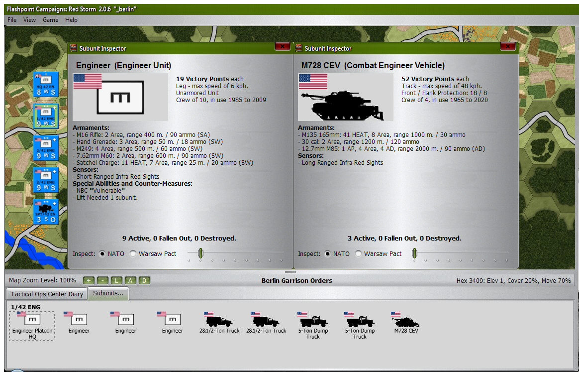Select the SPT/42 EN unit counter
This screenshot has height=372, width=579.
click(46, 212)
